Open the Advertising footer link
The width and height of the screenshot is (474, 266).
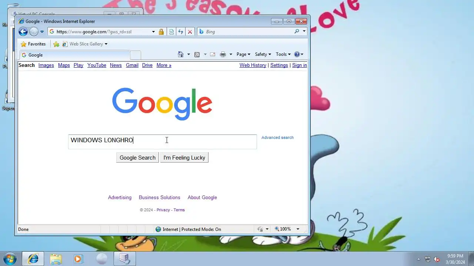tap(120, 198)
